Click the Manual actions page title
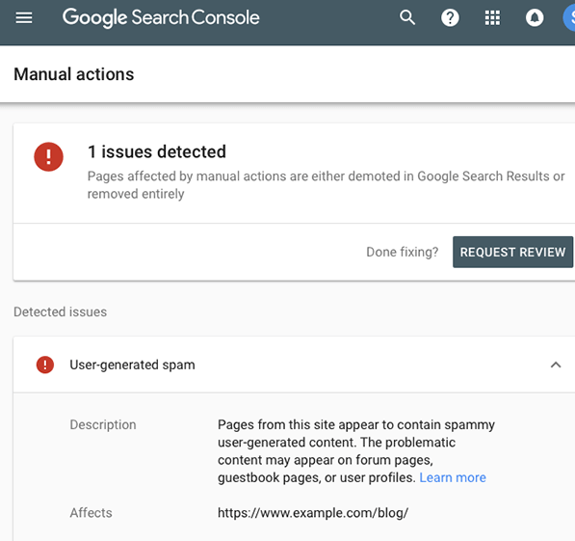This screenshot has height=541, width=575. [x=74, y=74]
